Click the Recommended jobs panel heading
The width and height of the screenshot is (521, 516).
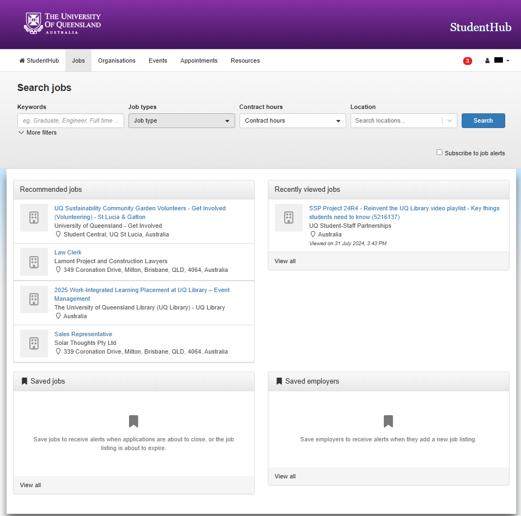click(51, 189)
